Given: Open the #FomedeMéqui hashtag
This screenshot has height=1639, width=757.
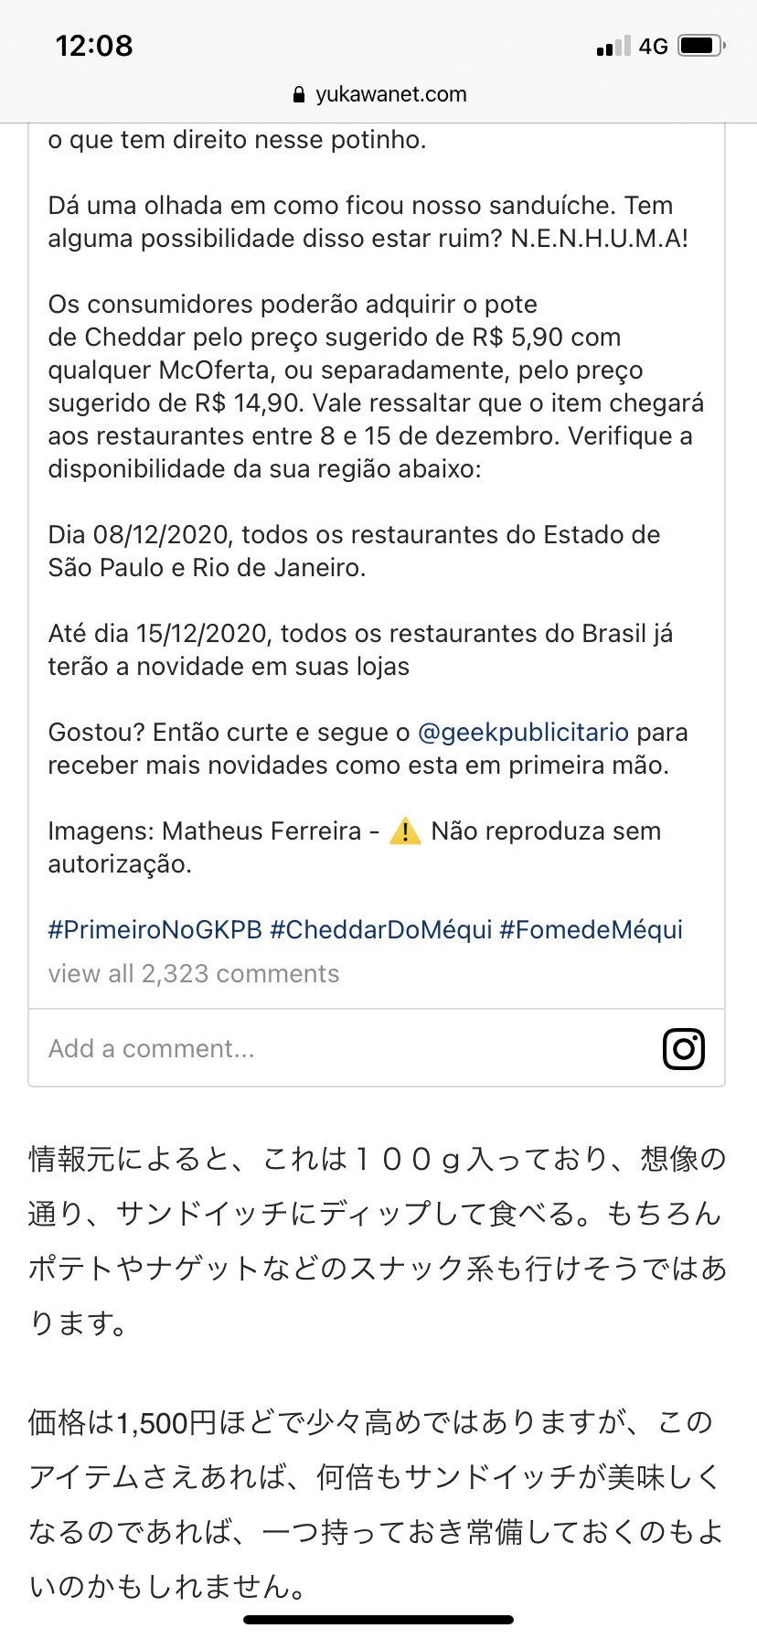Looking at the screenshot, I should (x=591, y=930).
